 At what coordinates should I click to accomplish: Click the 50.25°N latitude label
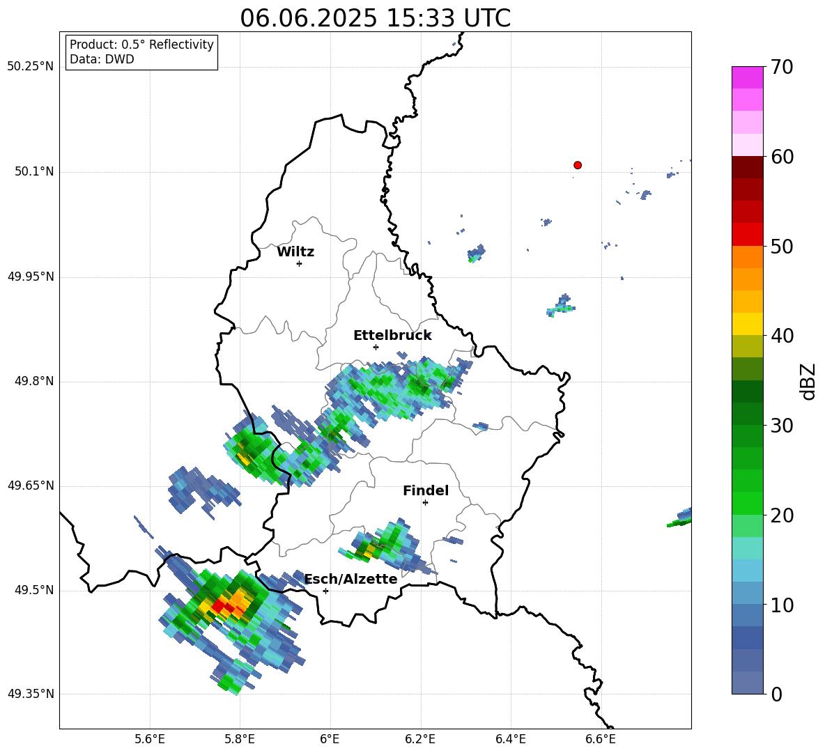[31, 67]
